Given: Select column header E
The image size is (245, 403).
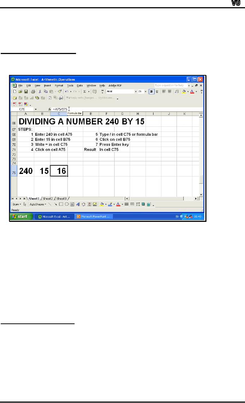Looking at the screenshot, I should click(91, 113).
